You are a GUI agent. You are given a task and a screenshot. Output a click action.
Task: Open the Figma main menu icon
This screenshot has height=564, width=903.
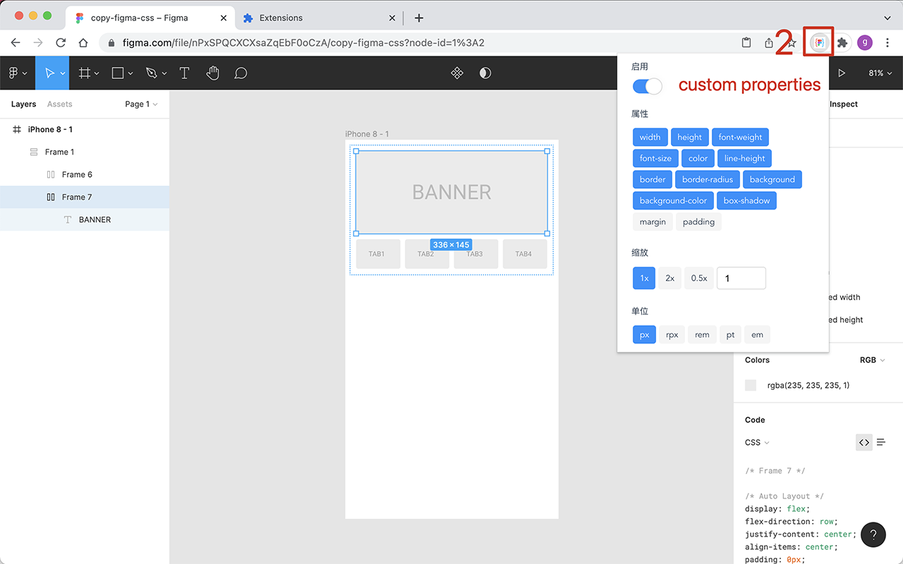pos(14,72)
